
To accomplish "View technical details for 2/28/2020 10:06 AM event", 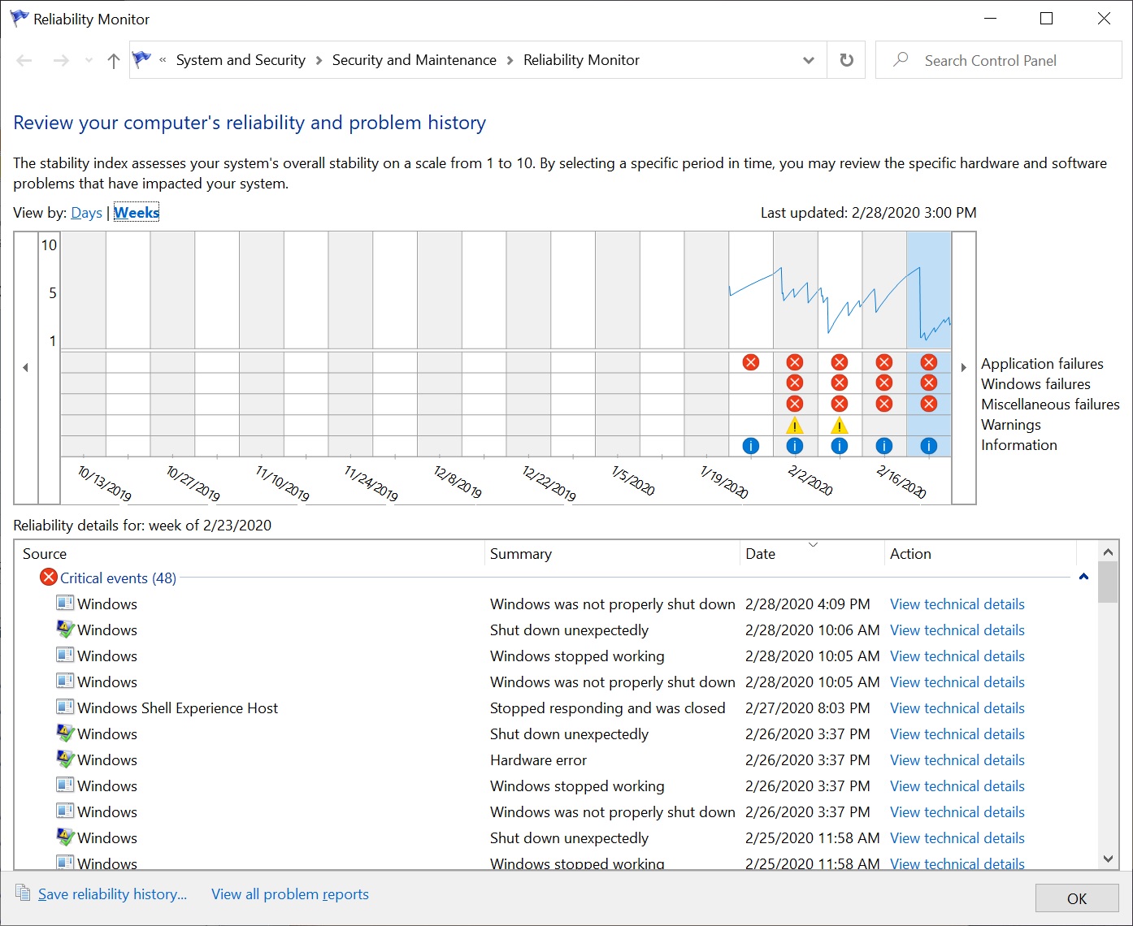I will pos(957,630).
